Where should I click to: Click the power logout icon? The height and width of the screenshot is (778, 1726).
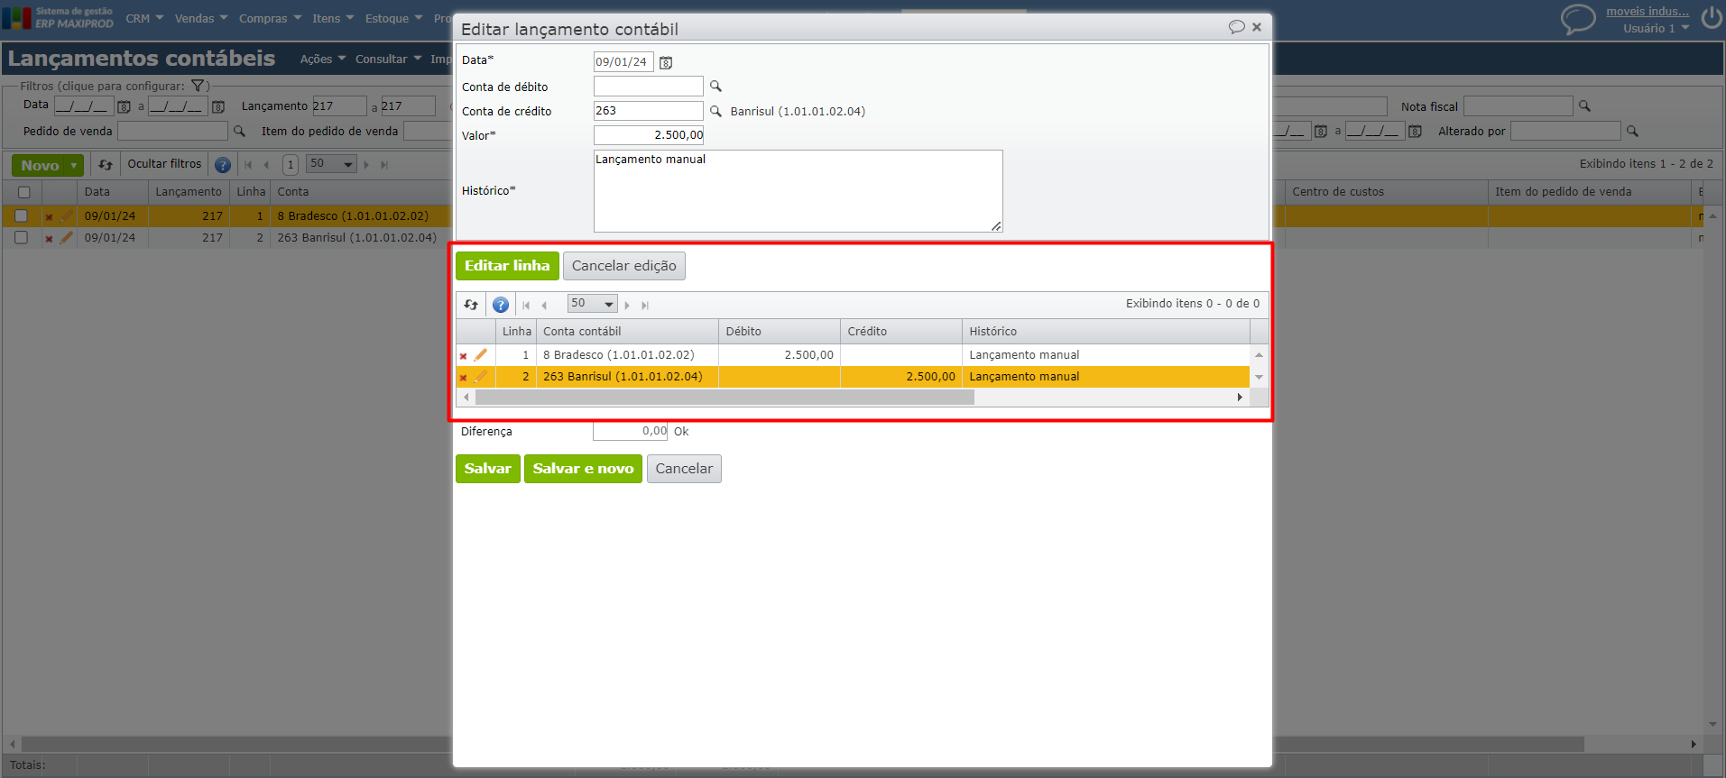click(x=1711, y=18)
